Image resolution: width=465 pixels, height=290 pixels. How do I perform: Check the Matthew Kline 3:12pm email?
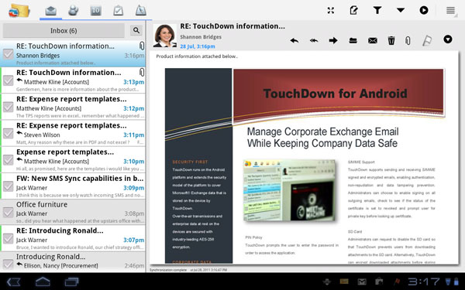click(x=8, y=107)
